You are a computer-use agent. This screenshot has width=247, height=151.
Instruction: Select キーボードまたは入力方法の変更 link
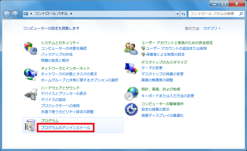[x=168, y=96]
